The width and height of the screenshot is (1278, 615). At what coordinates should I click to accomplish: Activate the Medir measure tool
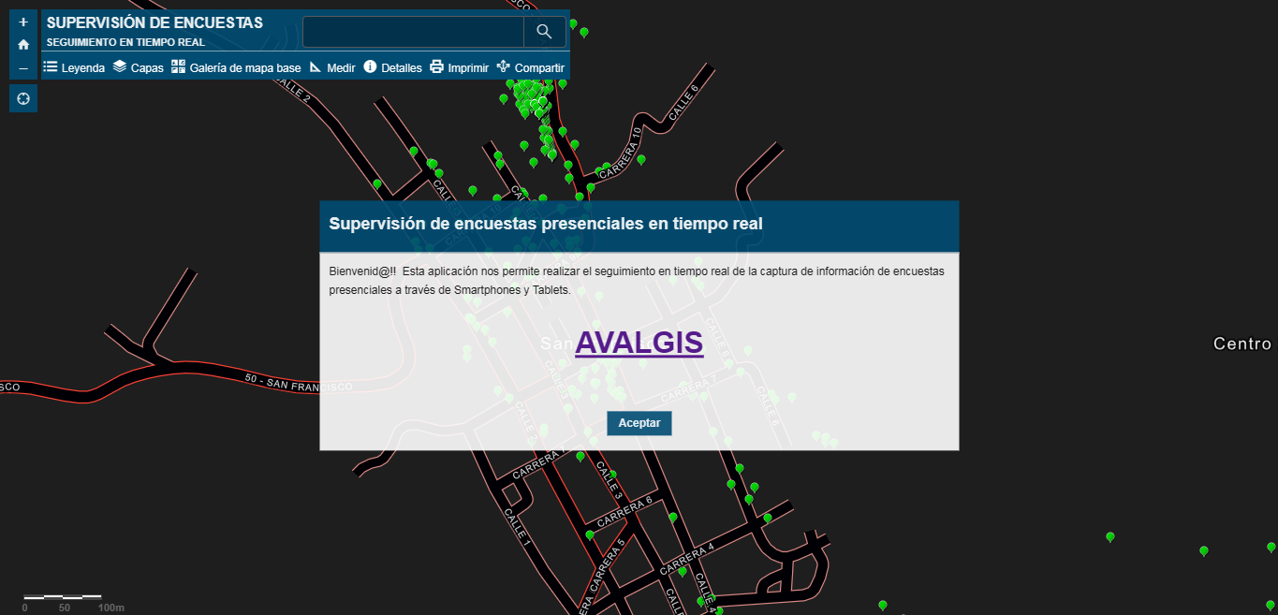331,67
